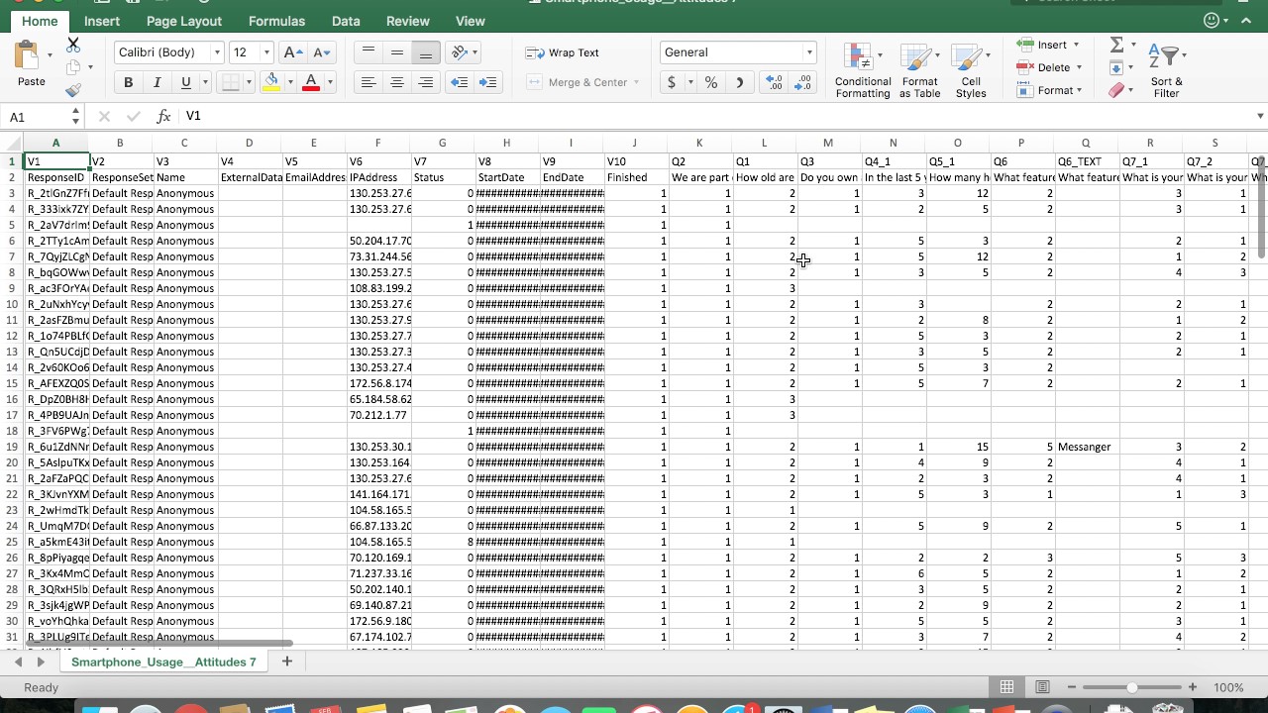Open Sort & Filter options
Screen dimensions: 1268x713
[1167, 70]
